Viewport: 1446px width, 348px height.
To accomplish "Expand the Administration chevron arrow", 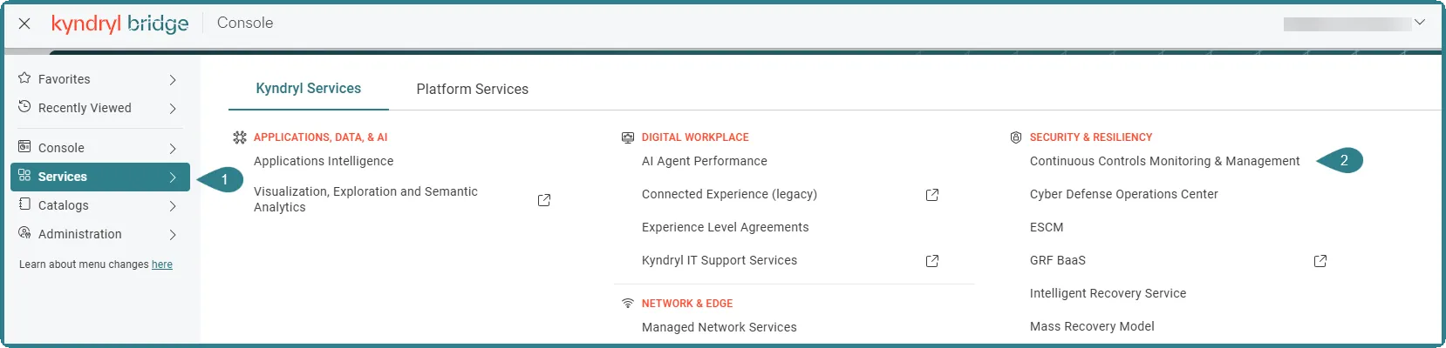I will (x=173, y=235).
